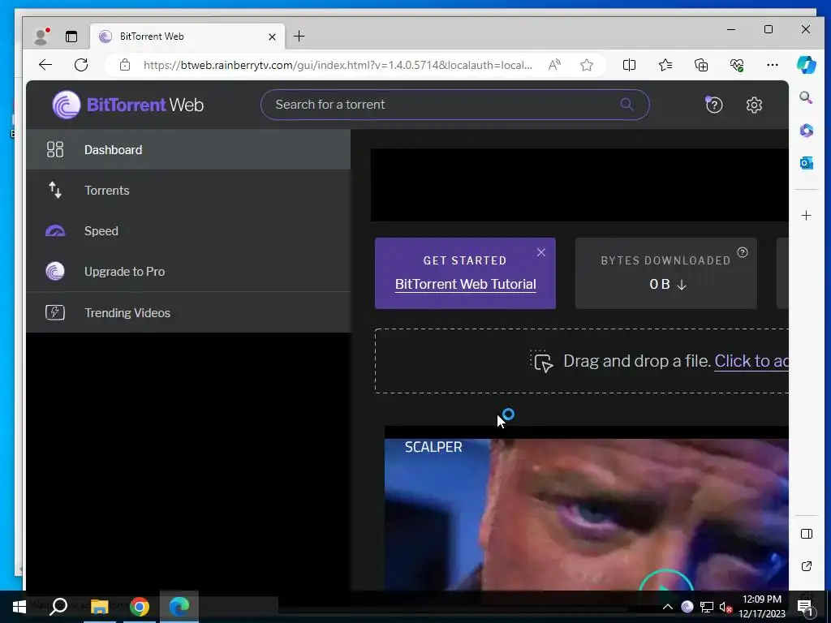Click the BitTorrent tray icon
This screenshot has height=623, width=831.
click(x=687, y=607)
